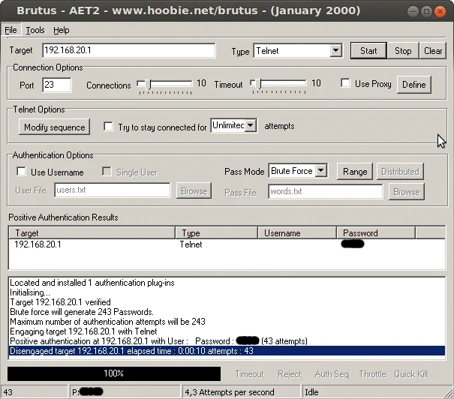Close the Brutus window

[440, 11]
